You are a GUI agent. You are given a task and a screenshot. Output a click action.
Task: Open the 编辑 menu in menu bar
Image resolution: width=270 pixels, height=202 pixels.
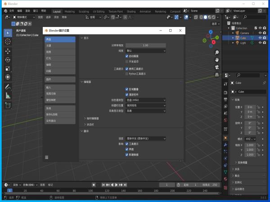coord(19,10)
